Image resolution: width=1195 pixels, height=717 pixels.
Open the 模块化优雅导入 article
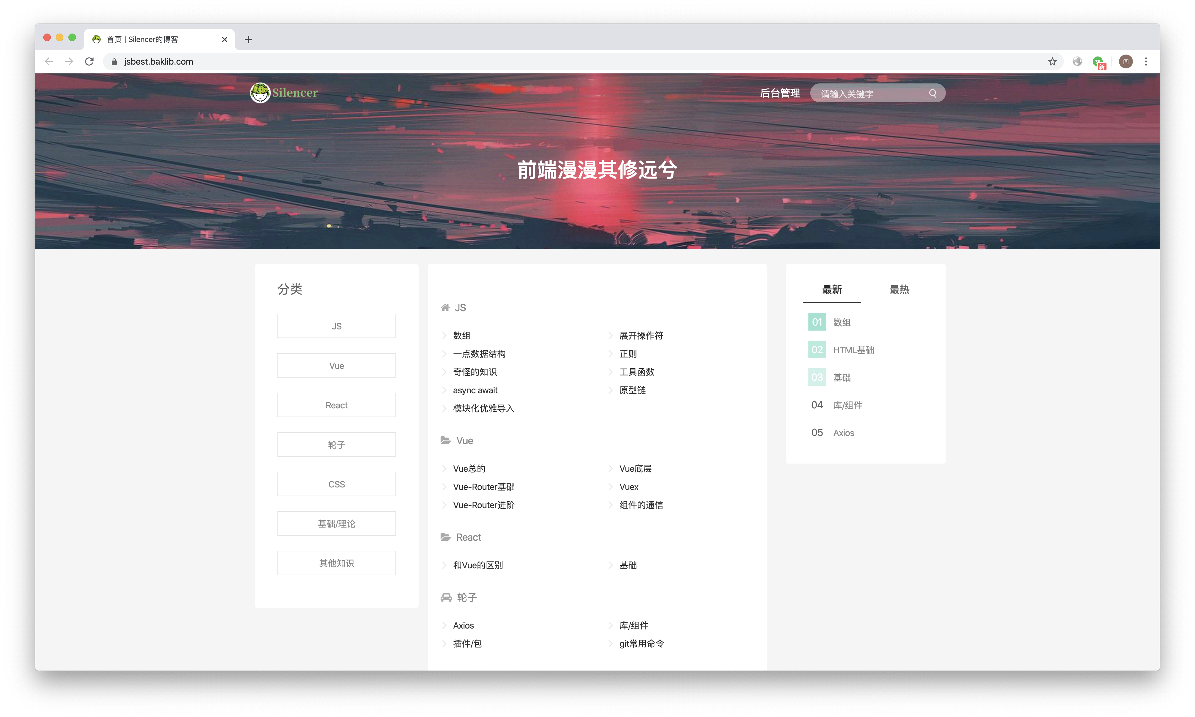(x=483, y=408)
